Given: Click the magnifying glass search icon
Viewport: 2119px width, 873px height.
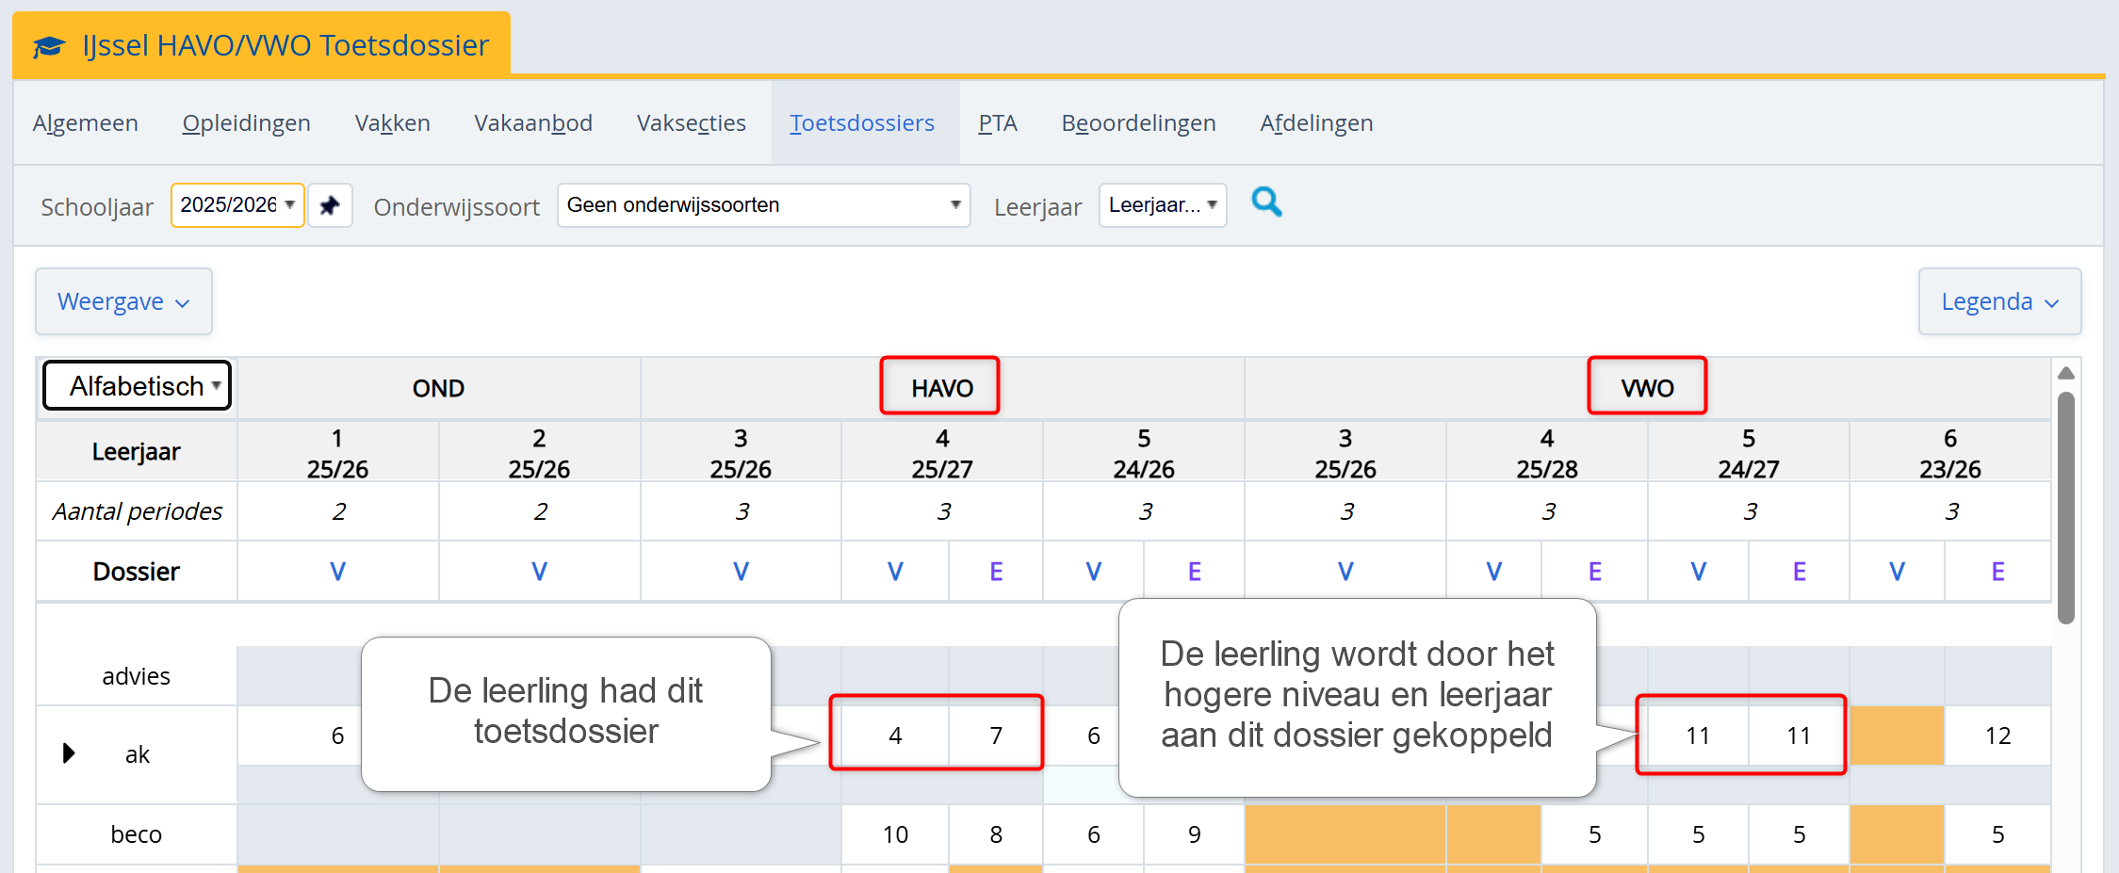Looking at the screenshot, I should coord(1266,202).
